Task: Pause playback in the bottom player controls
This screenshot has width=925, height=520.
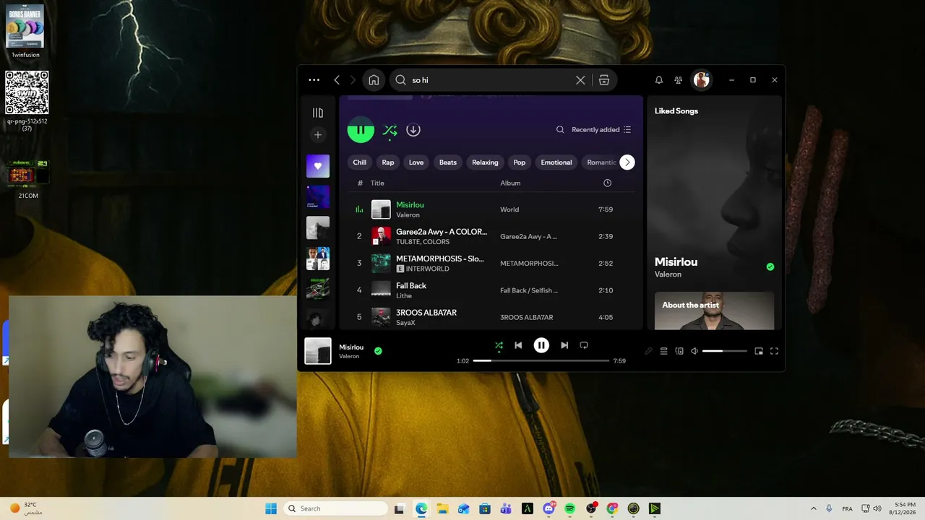Action: 541,346
